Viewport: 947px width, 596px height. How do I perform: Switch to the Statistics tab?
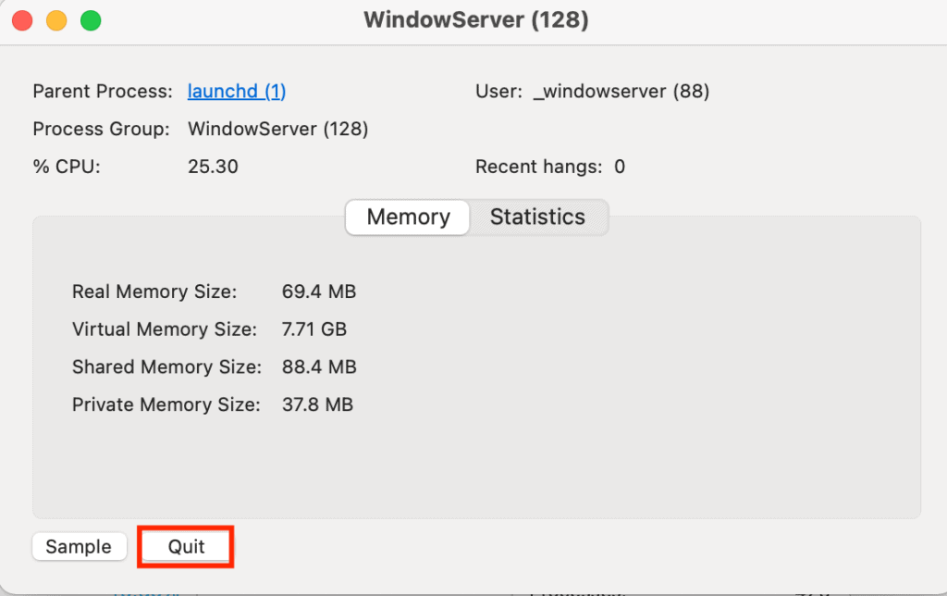click(x=537, y=217)
